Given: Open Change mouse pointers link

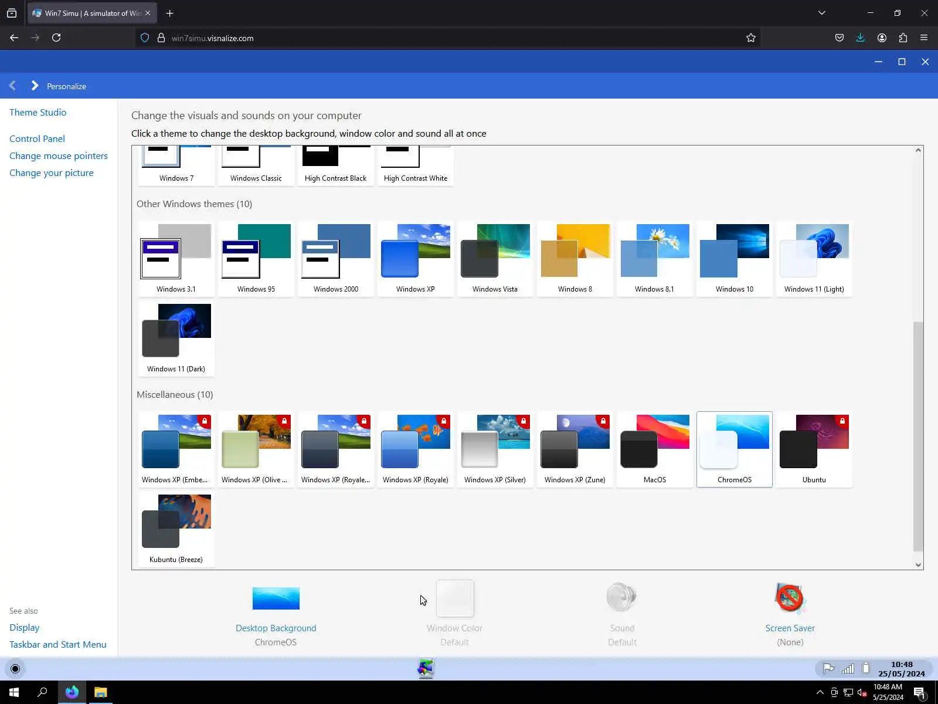Looking at the screenshot, I should point(59,155).
